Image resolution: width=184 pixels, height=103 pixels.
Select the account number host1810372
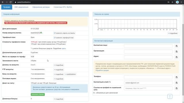pyautogui.click(x=35, y=33)
